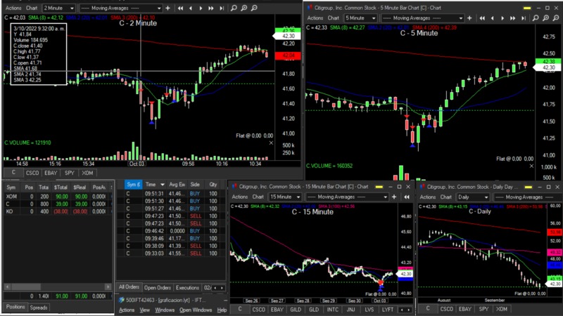This screenshot has height=316, width=563.
Task: Jump to first bar in 2 Minute chart
Action: (180, 8)
